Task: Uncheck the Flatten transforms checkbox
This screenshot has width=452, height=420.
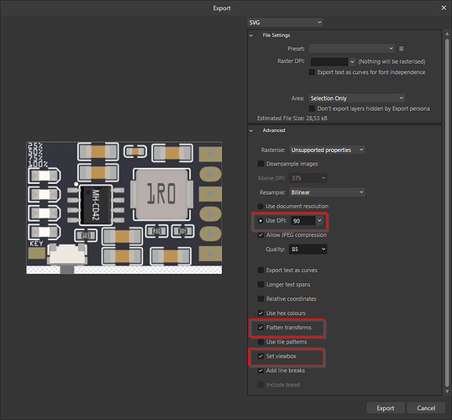Action: coord(260,328)
